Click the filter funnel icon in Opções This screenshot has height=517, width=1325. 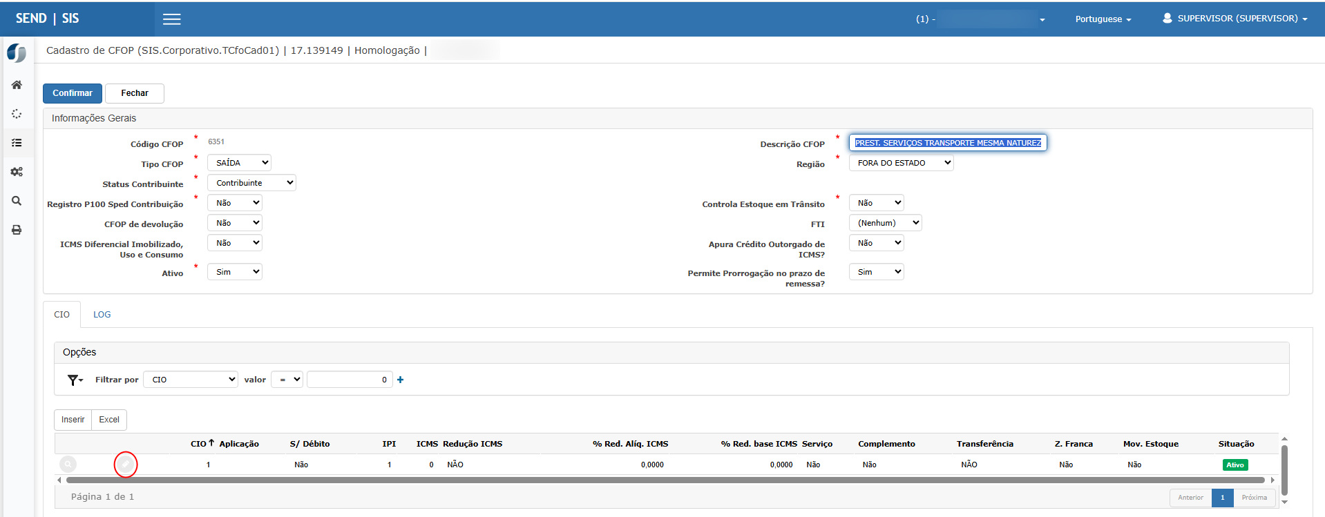(75, 380)
